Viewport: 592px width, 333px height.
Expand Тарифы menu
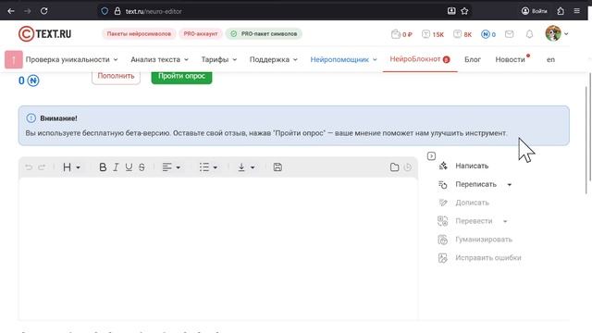pos(219,59)
